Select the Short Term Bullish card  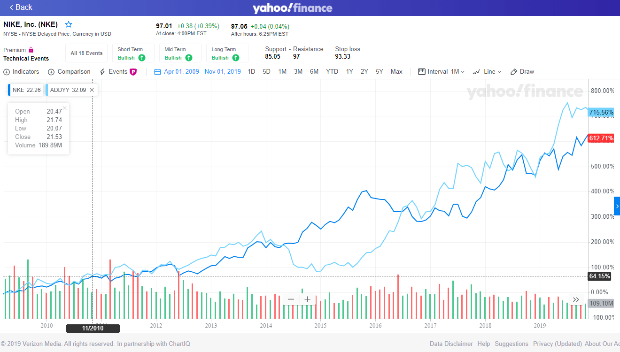[133, 53]
